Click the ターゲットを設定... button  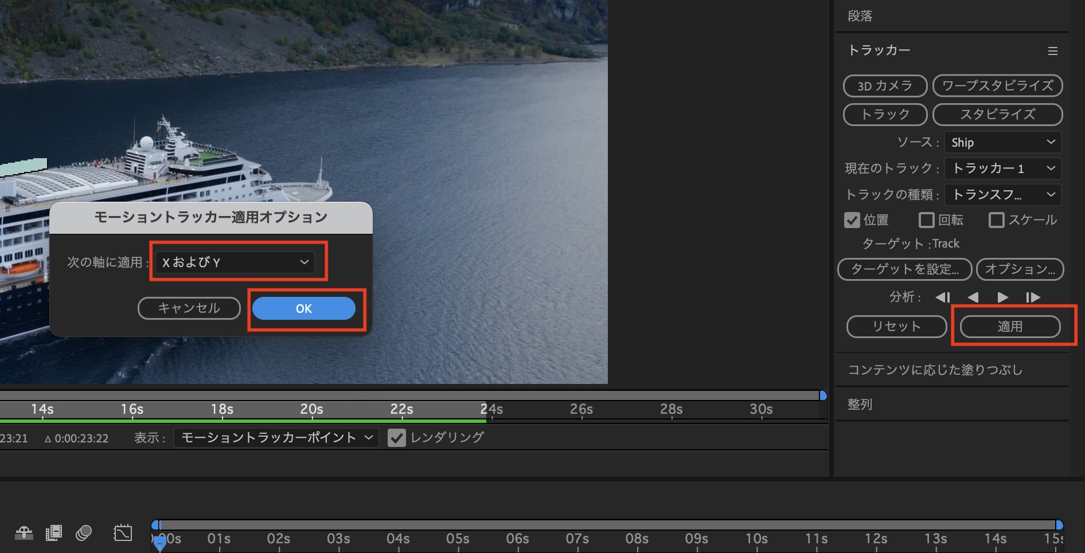coord(904,269)
